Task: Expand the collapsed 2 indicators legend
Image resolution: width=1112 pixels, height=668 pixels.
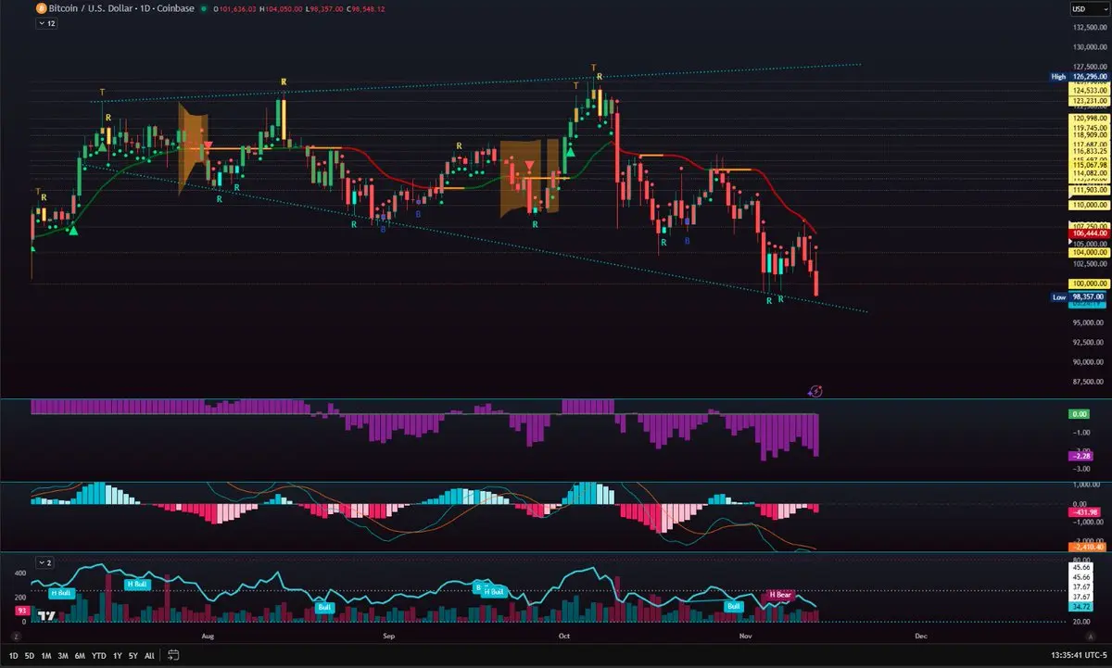Action: (x=45, y=562)
